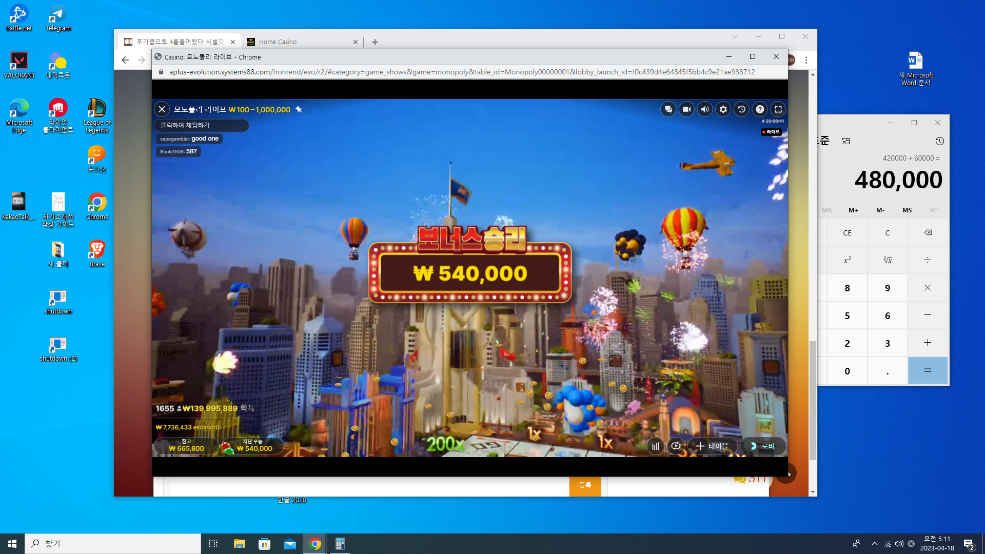This screenshot has width=985, height=554.
Task: Open Task View from the taskbar
Action: (213, 544)
